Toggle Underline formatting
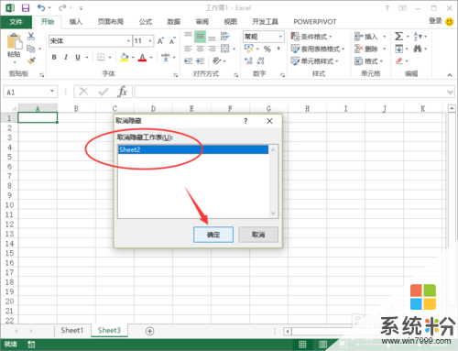The image size is (458, 351). tap(78, 57)
